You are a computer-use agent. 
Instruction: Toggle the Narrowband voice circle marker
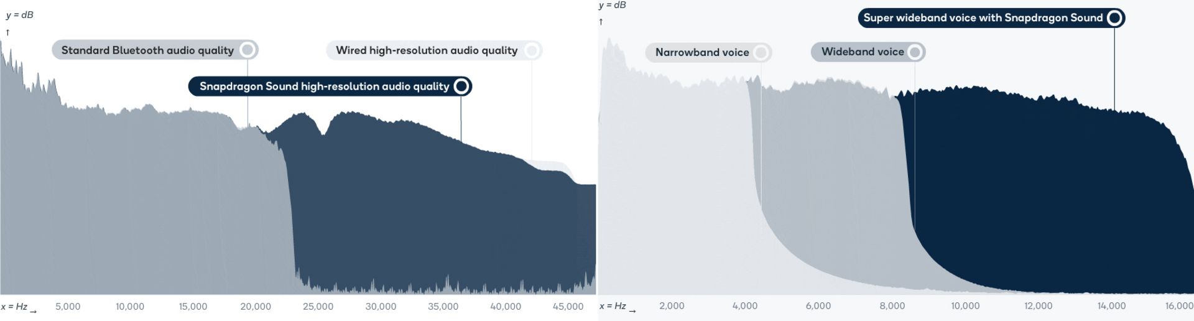(x=761, y=52)
